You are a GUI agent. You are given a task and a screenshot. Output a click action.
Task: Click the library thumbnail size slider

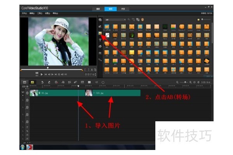tap(202, 19)
